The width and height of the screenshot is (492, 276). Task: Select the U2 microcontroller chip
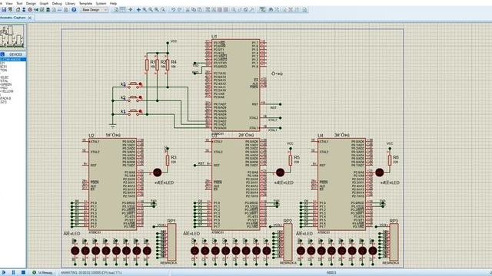(x=113, y=184)
